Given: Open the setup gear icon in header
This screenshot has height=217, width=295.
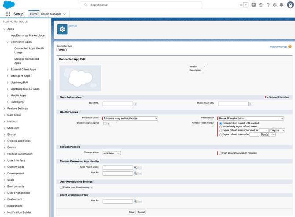Looking at the screenshot, I should point(275,5).
